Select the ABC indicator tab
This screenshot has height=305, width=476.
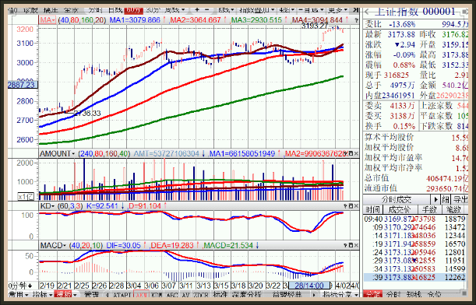172,294
